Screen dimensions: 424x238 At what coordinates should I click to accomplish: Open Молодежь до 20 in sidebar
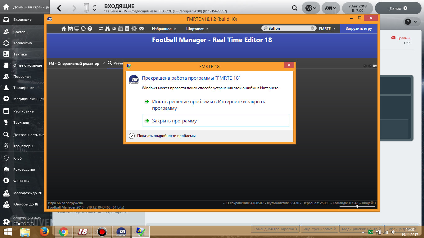pos(22,193)
